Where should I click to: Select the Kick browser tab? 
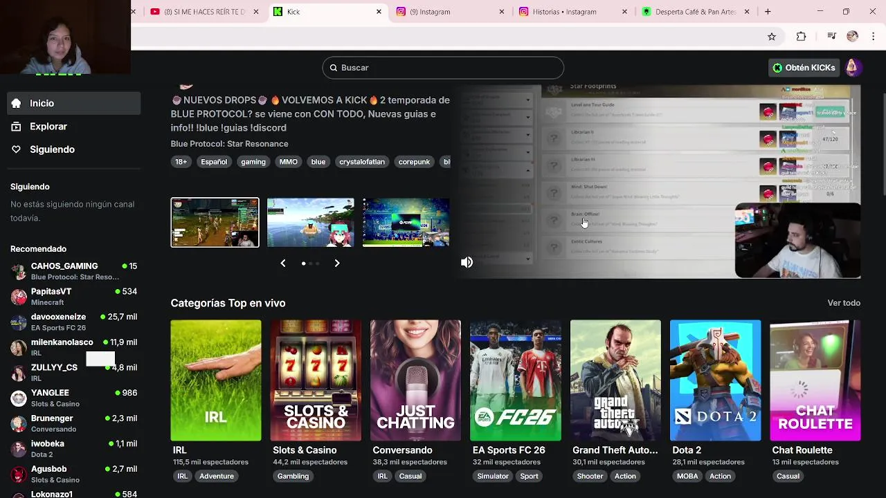(x=327, y=12)
